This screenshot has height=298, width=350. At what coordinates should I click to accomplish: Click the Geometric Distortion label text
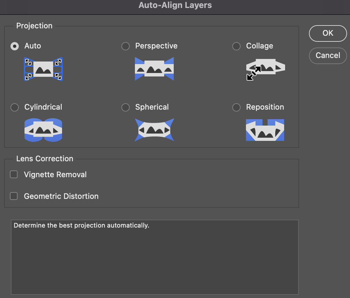tap(61, 196)
